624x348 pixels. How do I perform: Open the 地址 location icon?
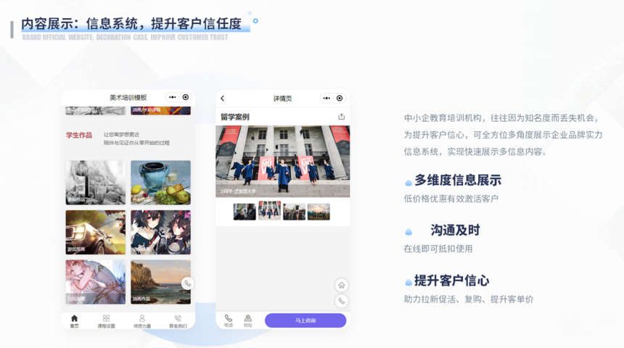[247, 320]
